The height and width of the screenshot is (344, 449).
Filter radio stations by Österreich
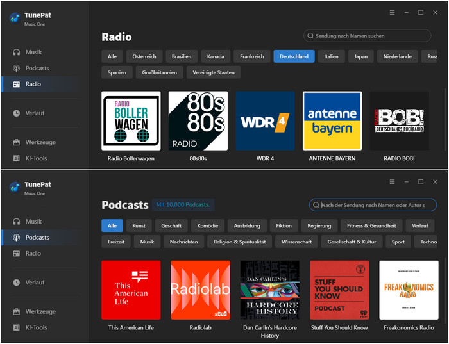tap(144, 56)
